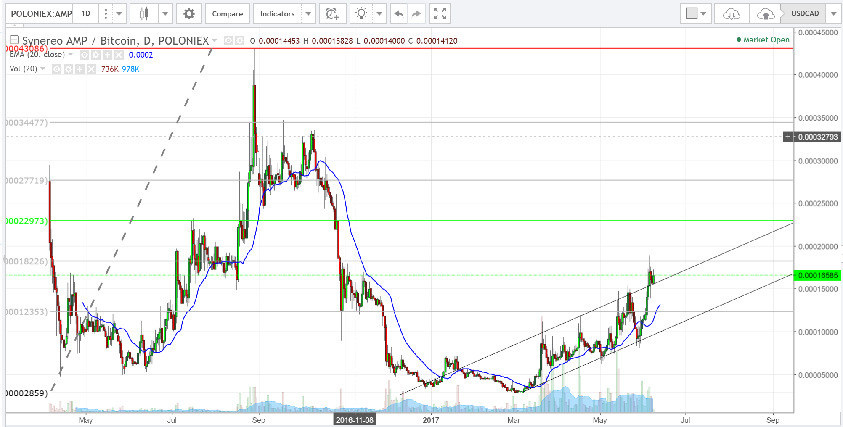Image resolution: width=843 pixels, height=427 pixels.
Task: Remove EMA indicator with X icon
Action: click(119, 55)
